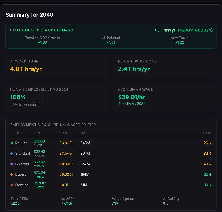Click the up arrow beside +41% vs 2024
This screenshot has height=212, width=222.
click(x=119, y=103)
